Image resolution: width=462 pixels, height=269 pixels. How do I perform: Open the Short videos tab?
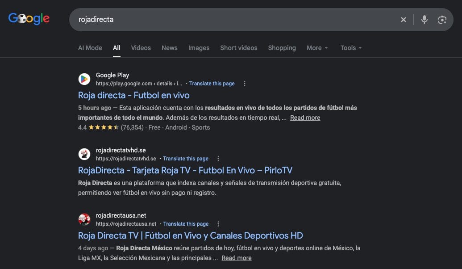click(239, 48)
